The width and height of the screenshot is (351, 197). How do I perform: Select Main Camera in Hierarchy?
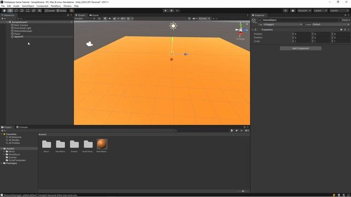(x=21, y=25)
